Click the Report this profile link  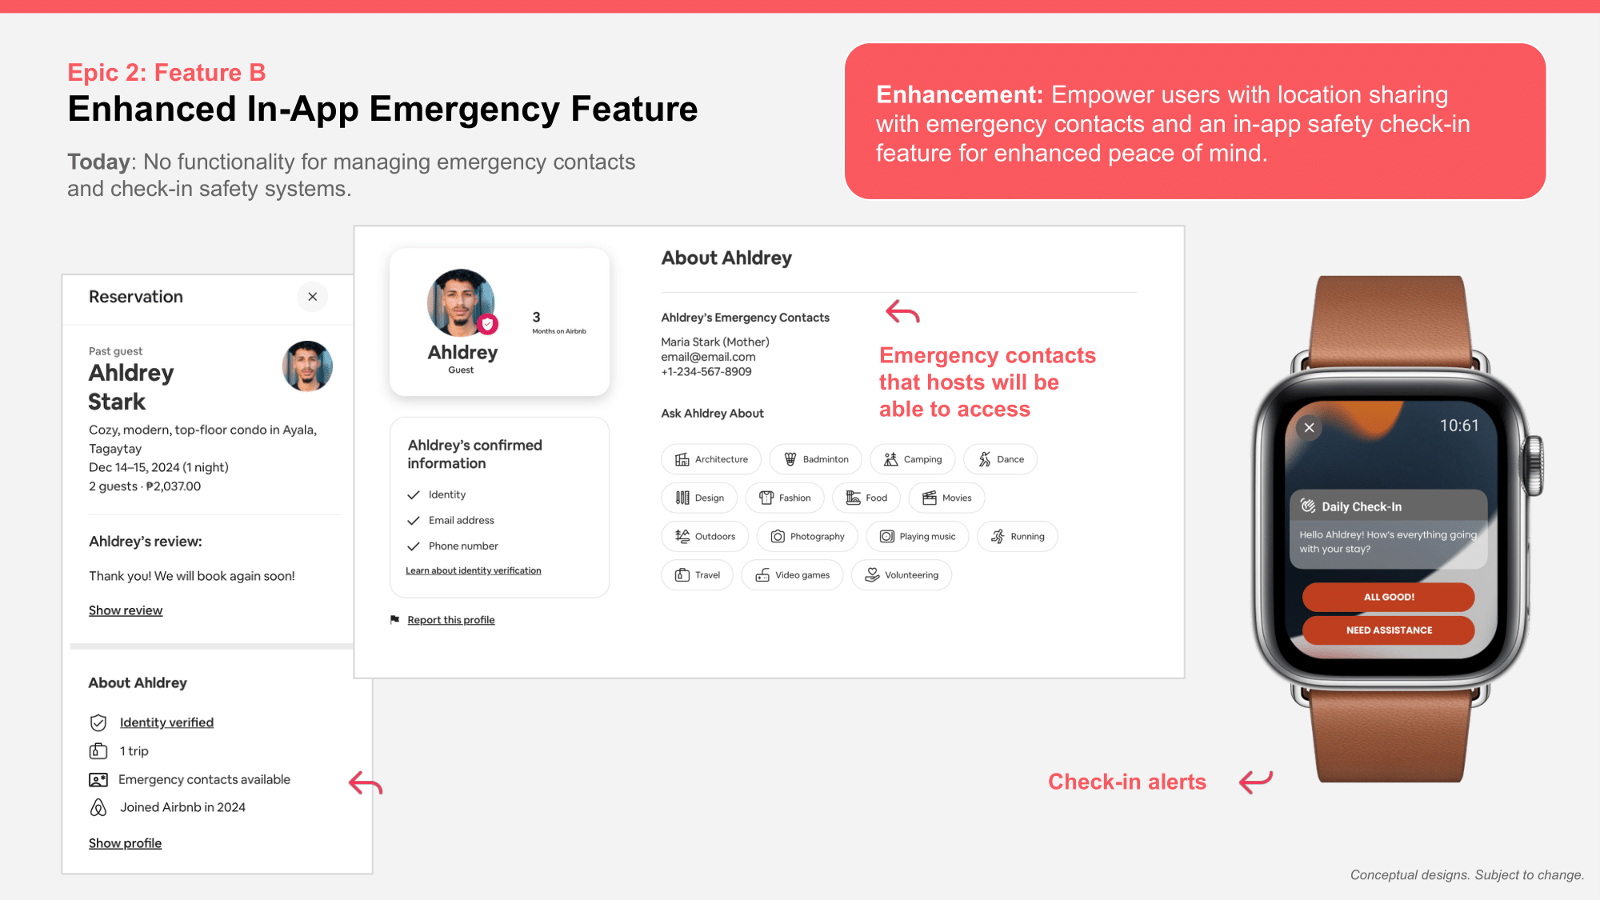pos(451,620)
